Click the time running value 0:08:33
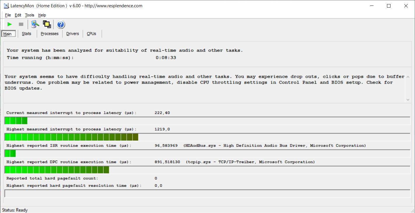This screenshot has height=213, width=415. pyautogui.click(x=166, y=58)
